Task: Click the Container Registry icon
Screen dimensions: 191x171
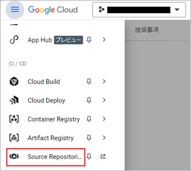Action: click(x=14, y=119)
